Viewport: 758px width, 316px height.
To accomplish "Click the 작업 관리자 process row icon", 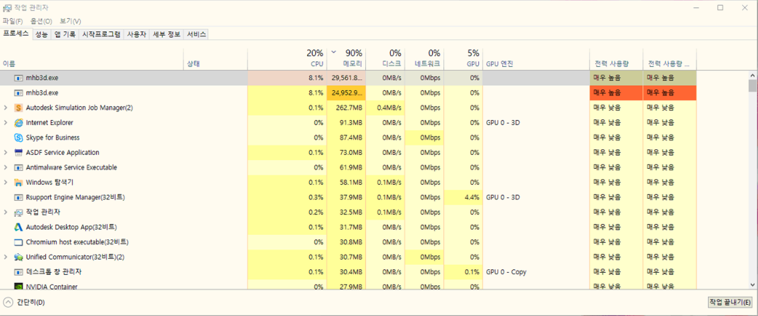I will pyautogui.click(x=19, y=212).
